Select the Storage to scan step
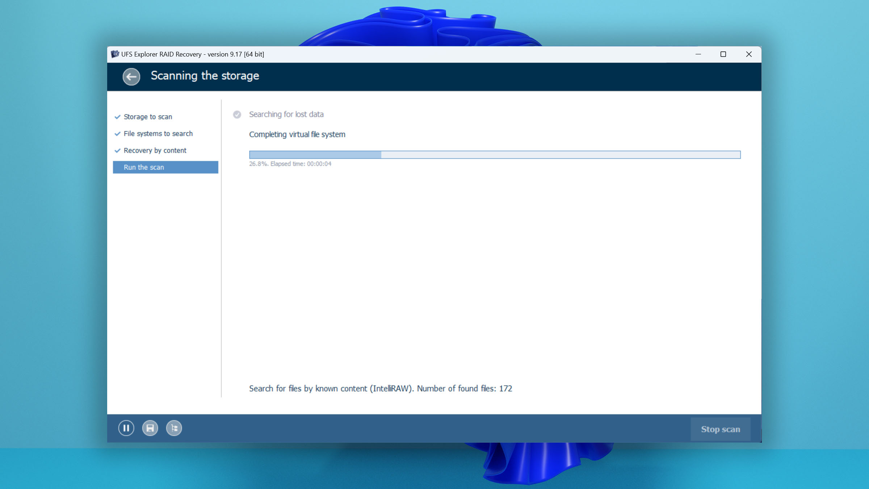The width and height of the screenshot is (869, 489). coord(147,116)
